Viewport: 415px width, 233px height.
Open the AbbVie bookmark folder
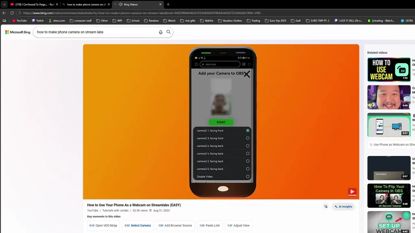207,21
